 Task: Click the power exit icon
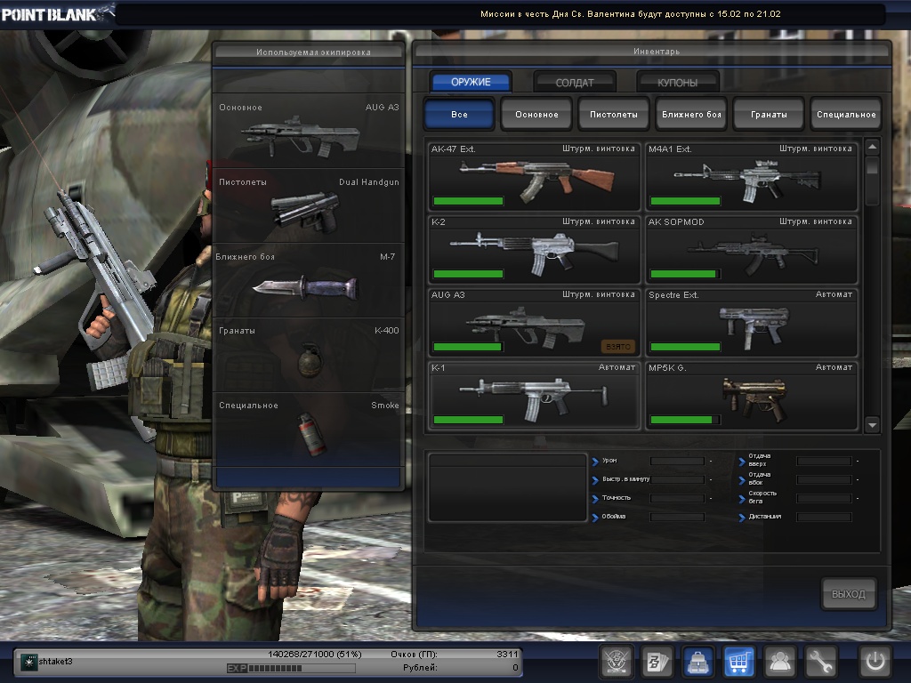tap(875, 661)
